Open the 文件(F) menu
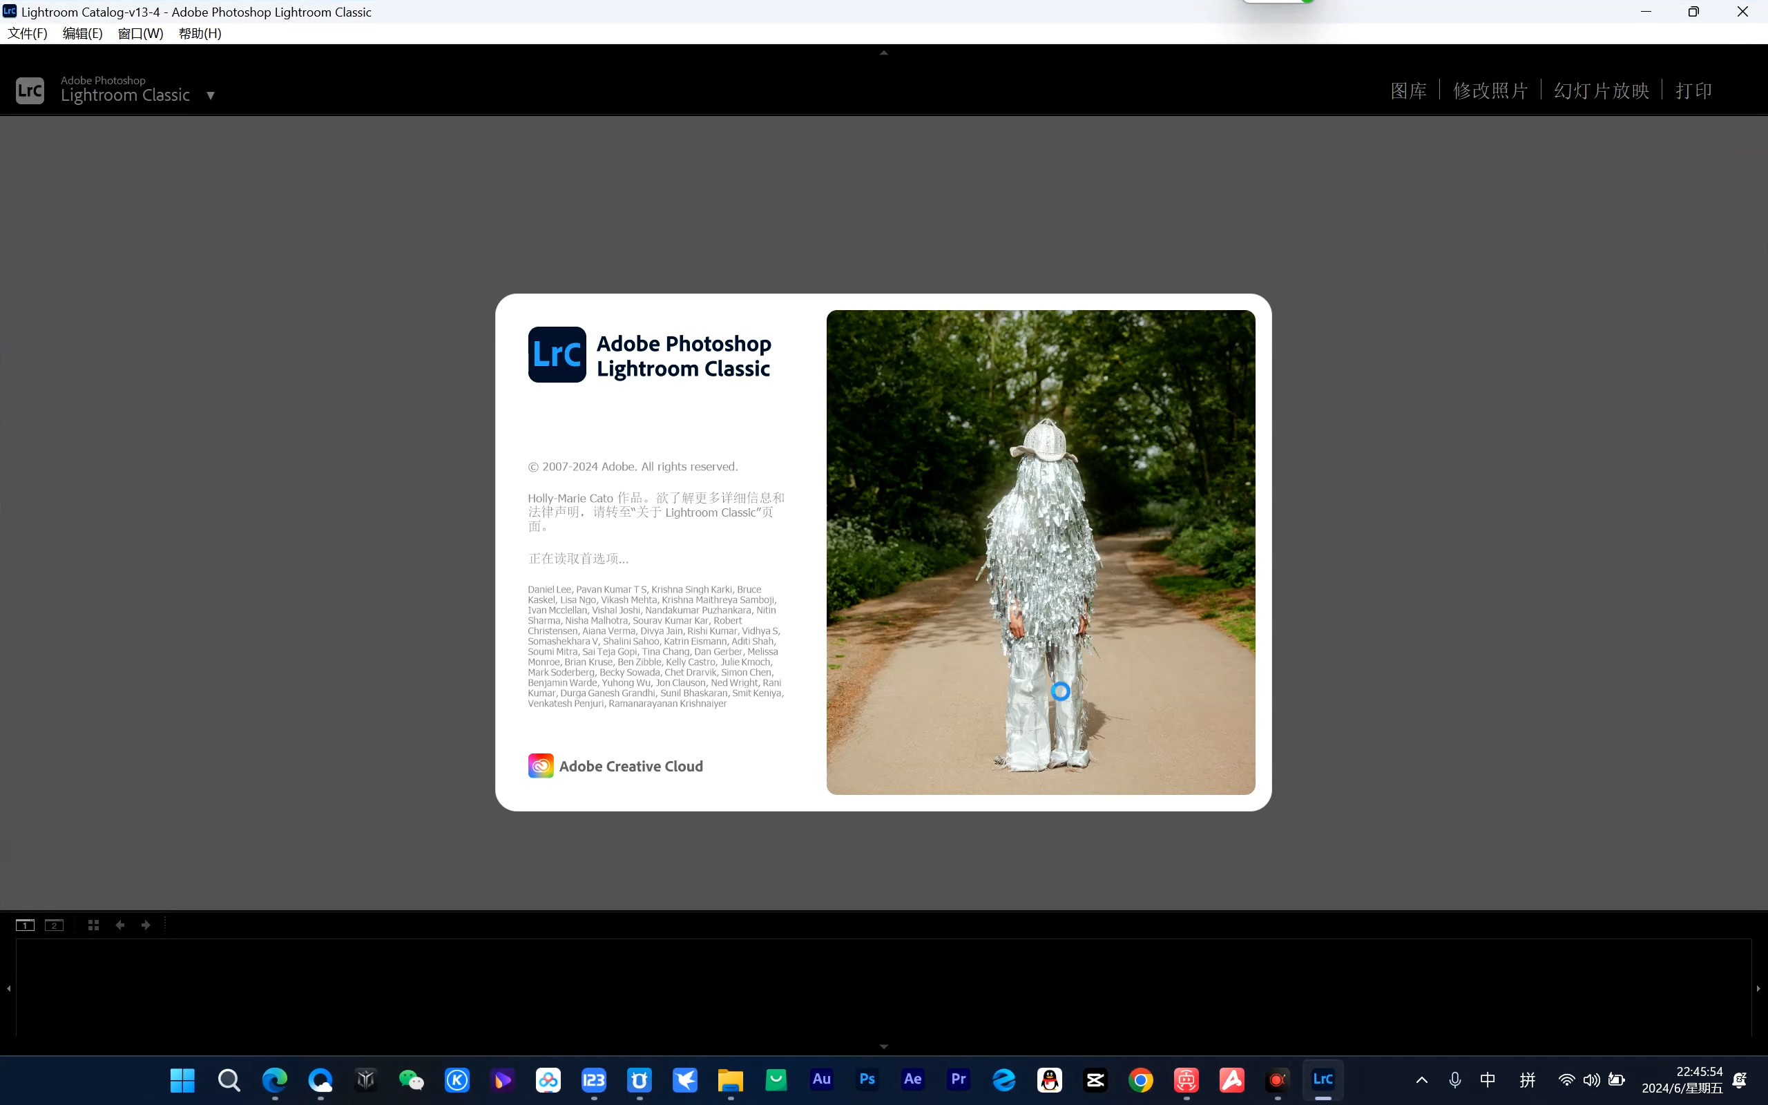This screenshot has height=1105, width=1768. pyautogui.click(x=28, y=34)
